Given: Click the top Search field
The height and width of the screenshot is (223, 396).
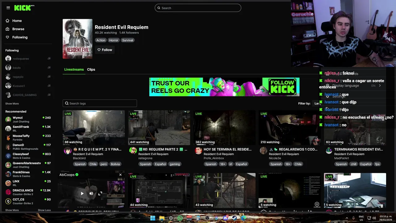Looking at the screenshot, I should tap(198, 8).
